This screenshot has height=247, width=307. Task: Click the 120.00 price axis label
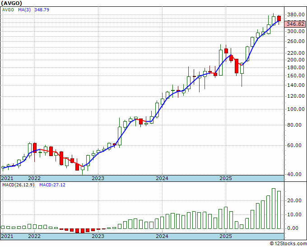296,96
